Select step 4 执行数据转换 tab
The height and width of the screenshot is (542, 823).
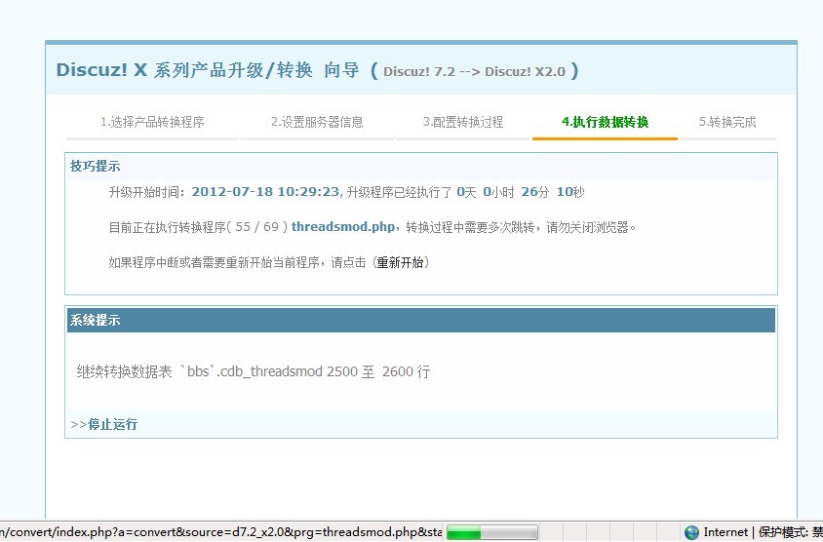click(x=605, y=122)
